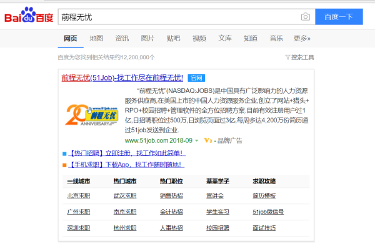Switch to the 视频 tab
The height and width of the screenshot is (249, 375).
pyautogui.click(x=199, y=38)
